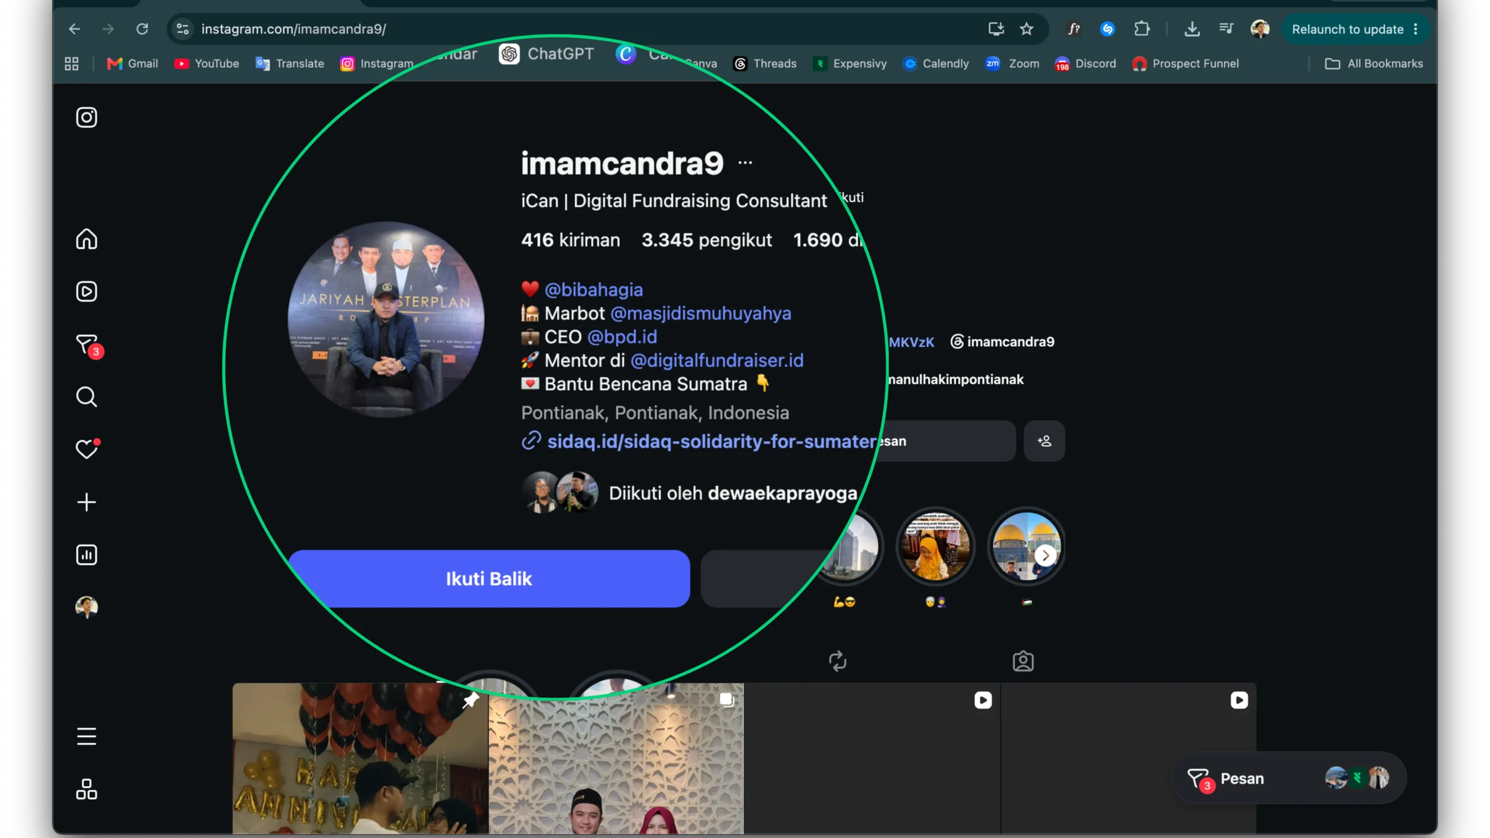Viewport: 1490px width, 838px height.
Task: Open the Chrome apps grid shortcut
Action: click(x=71, y=63)
